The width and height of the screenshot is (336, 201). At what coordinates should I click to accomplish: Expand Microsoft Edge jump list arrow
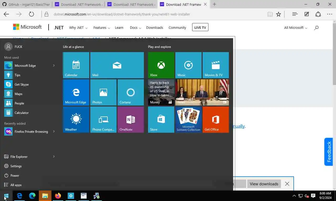click(x=54, y=66)
